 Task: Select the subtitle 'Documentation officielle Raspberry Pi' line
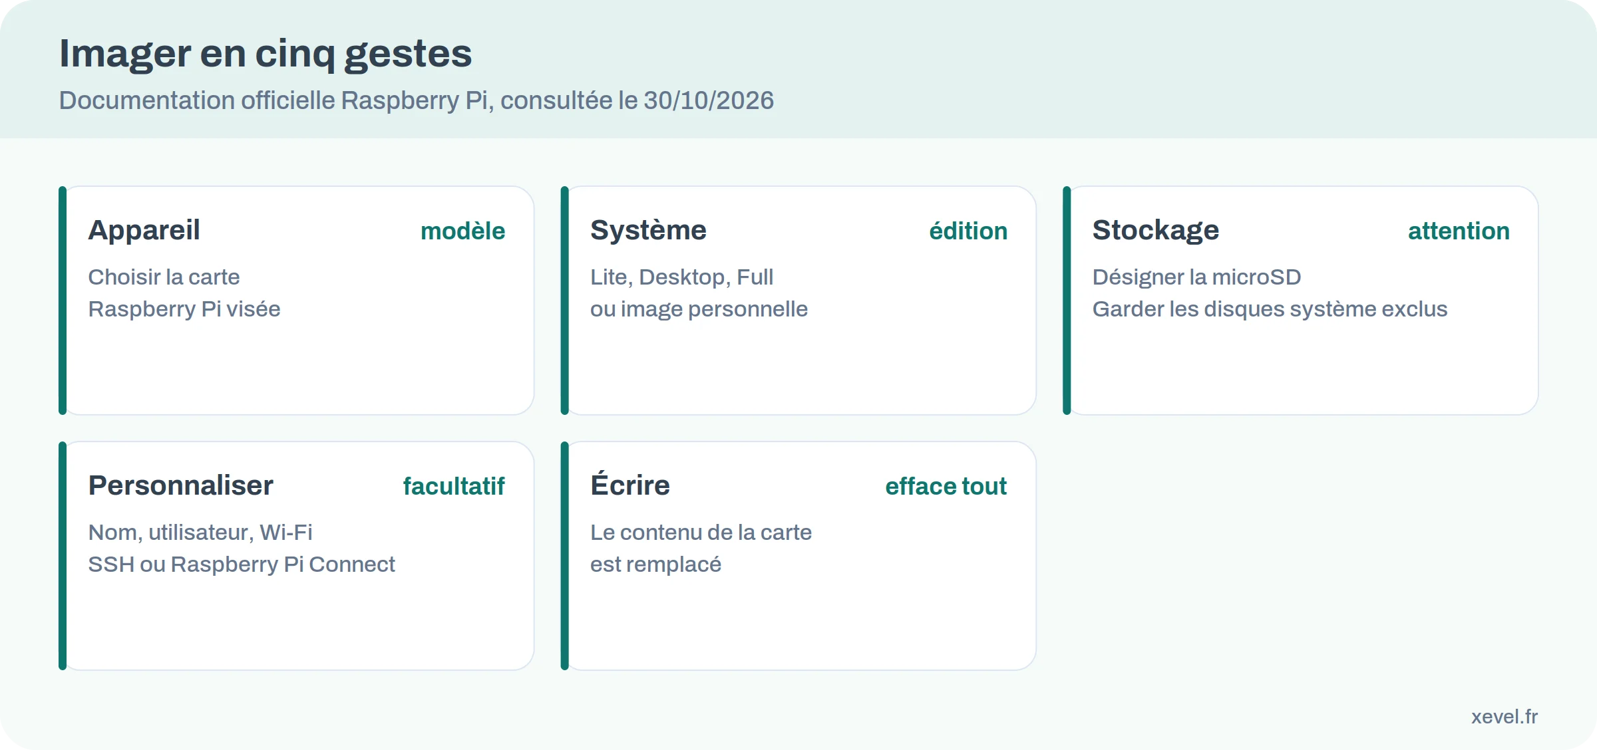[417, 100]
